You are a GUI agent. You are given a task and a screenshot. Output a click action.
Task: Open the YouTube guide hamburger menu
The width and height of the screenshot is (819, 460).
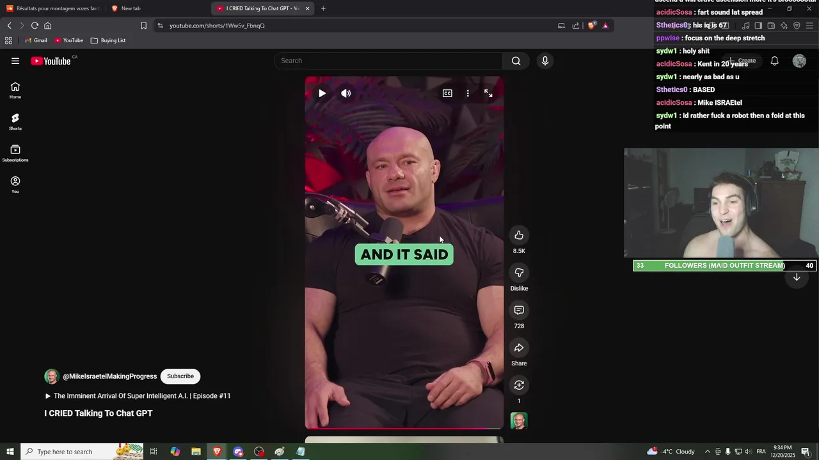point(15,61)
